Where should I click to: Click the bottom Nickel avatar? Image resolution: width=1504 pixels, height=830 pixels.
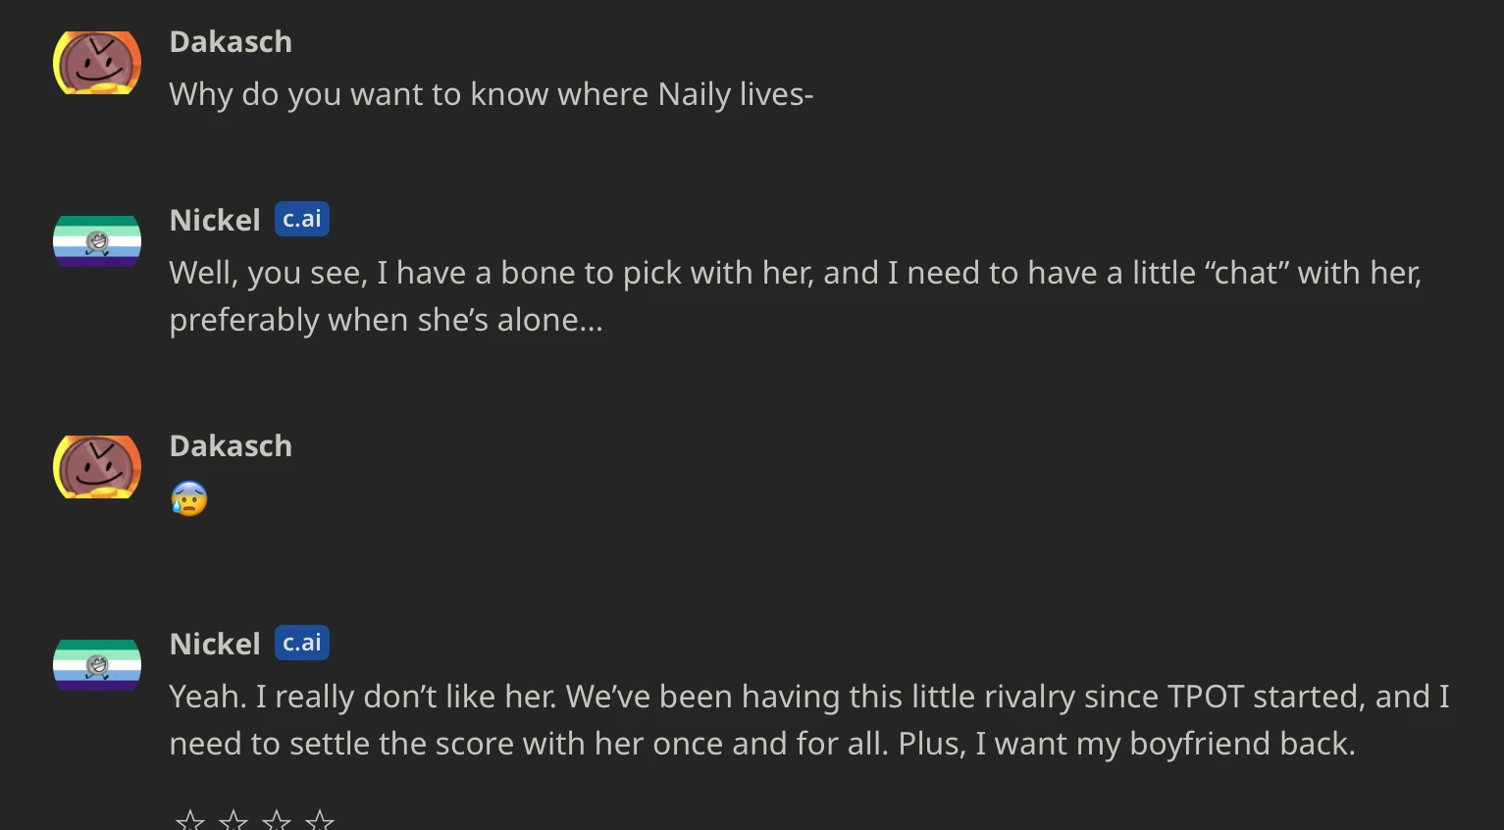96,664
